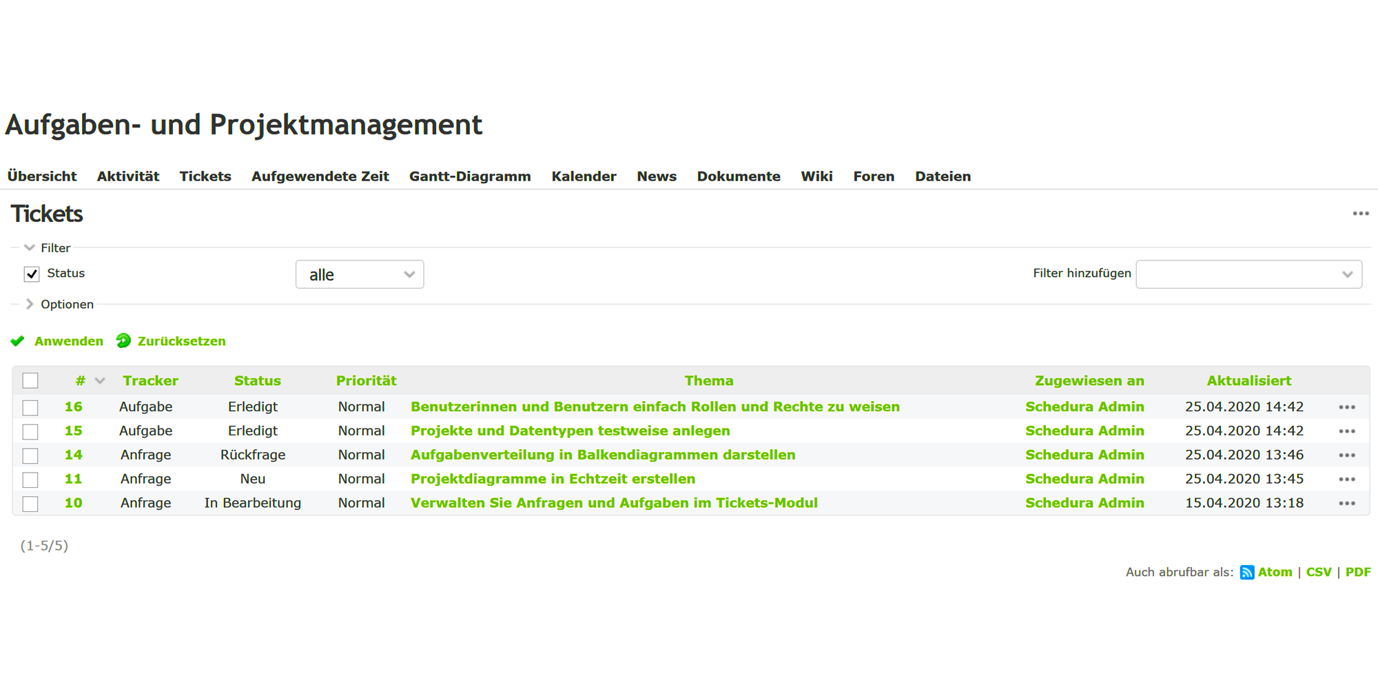Screen dimensions: 1378x689
Task: Switch to the Kalender tab
Action: 584,176
